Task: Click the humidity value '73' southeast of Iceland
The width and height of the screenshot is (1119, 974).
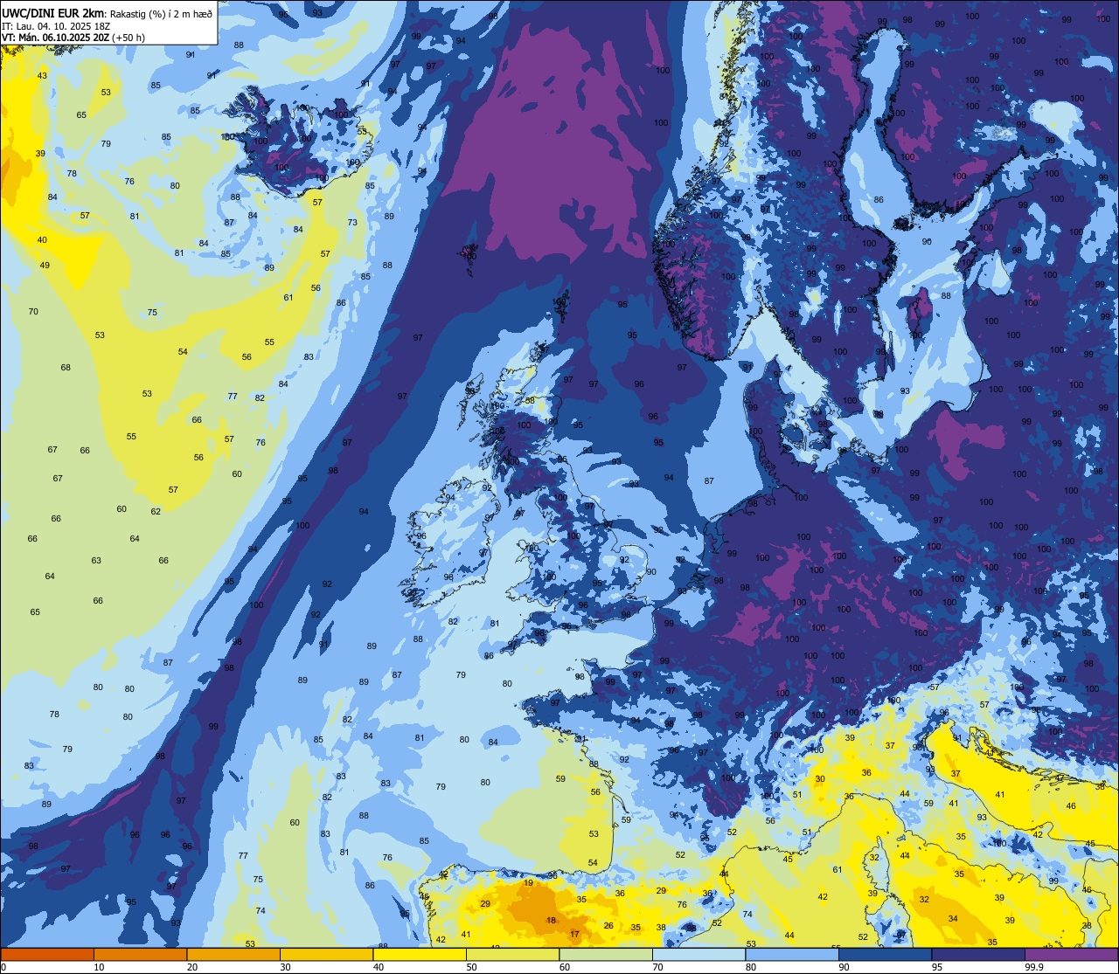Action: pos(352,223)
